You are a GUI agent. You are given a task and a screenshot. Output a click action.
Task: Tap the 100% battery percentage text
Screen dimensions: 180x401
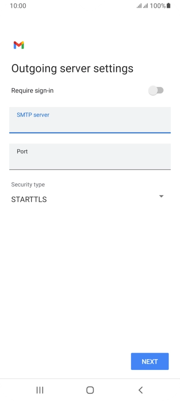[158, 6]
